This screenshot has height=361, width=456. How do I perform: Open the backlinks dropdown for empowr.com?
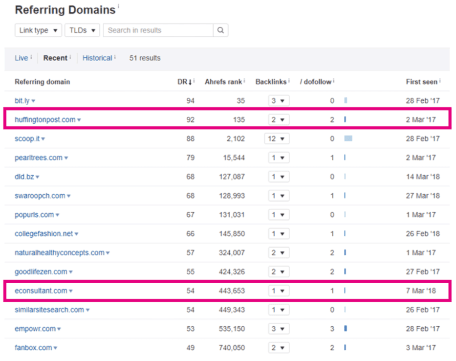click(x=279, y=329)
